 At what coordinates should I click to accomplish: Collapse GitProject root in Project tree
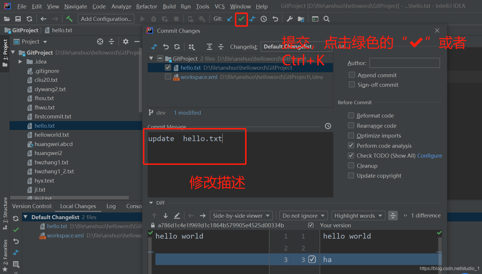pos(13,53)
